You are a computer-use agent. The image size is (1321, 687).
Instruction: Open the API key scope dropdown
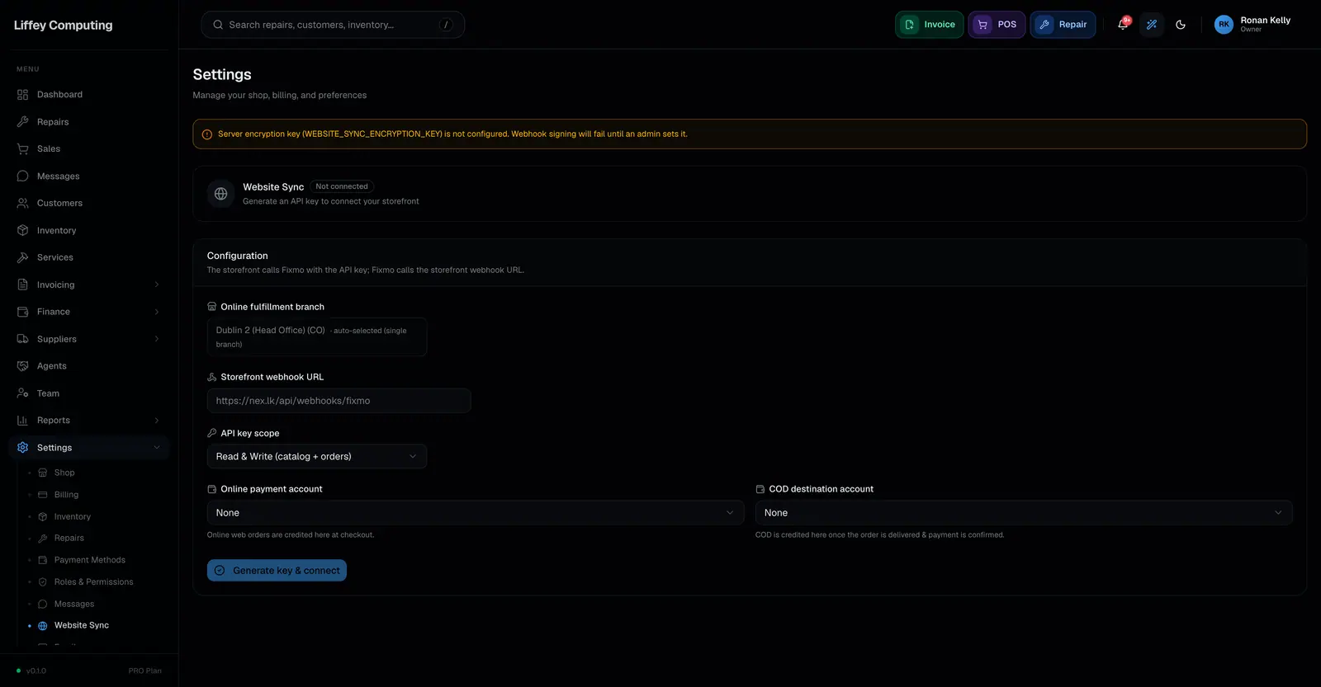[317, 456]
